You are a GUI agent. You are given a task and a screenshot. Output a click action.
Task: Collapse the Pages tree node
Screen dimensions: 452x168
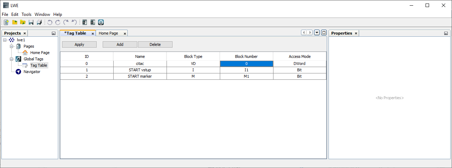11,46
